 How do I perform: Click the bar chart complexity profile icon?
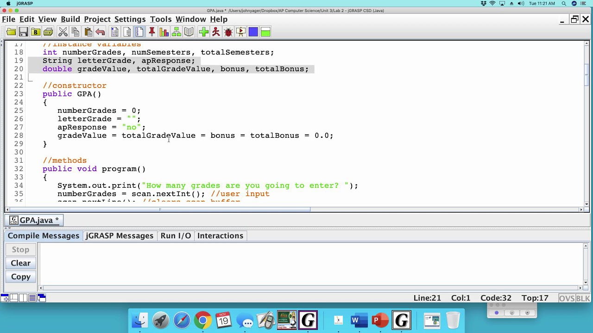[164, 32]
